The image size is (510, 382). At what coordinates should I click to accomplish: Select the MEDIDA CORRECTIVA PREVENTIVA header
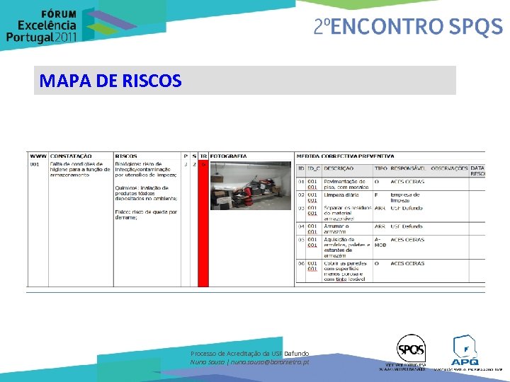(x=345, y=156)
